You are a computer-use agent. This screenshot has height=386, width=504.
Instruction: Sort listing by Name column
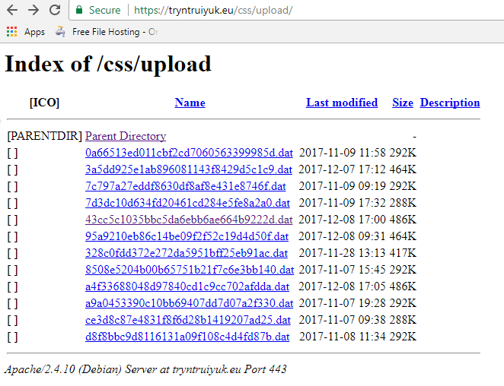click(x=190, y=103)
